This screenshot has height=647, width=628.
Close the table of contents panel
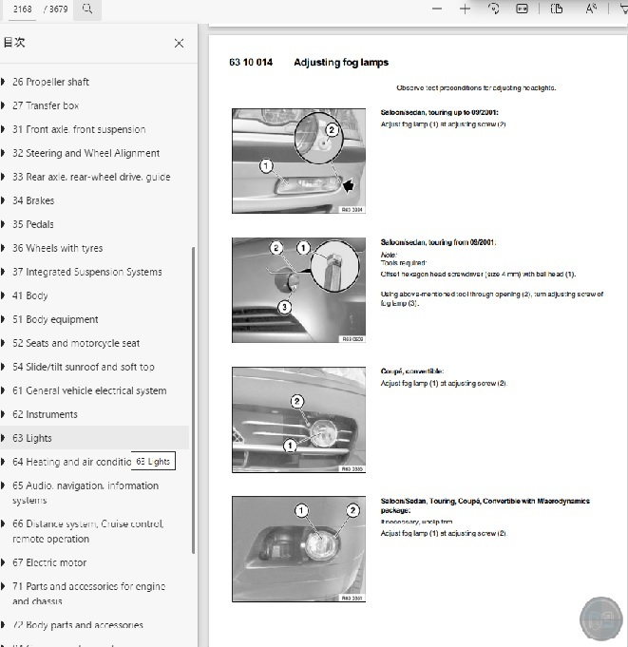(x=179, y=44)
